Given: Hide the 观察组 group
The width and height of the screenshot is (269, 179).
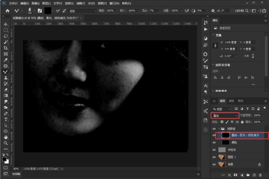Looking at the screenshot, I should pos(214,128).
